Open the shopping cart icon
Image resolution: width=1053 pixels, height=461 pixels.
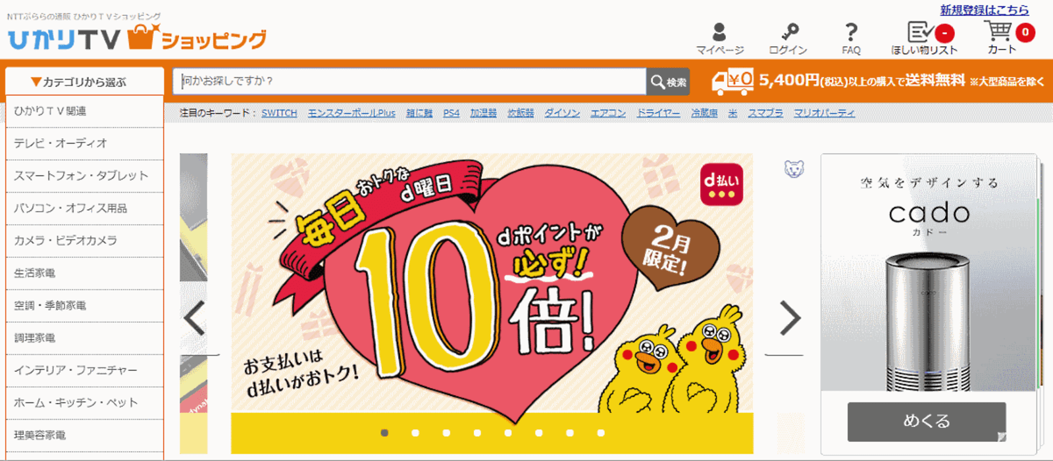pos(998,31)
